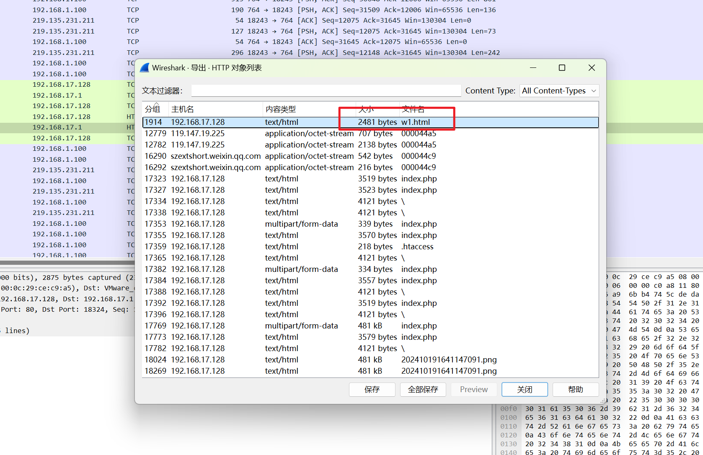Viewport: 703px width, 455px height.
Task: Sort list by 内容类型 column
Action: pos(280,109)
